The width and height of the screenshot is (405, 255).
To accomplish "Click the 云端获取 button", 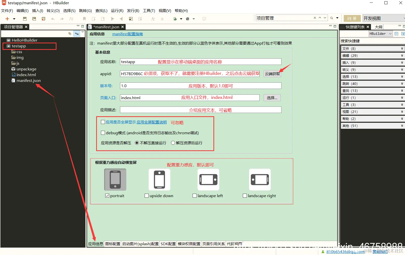I will (272, 73).
